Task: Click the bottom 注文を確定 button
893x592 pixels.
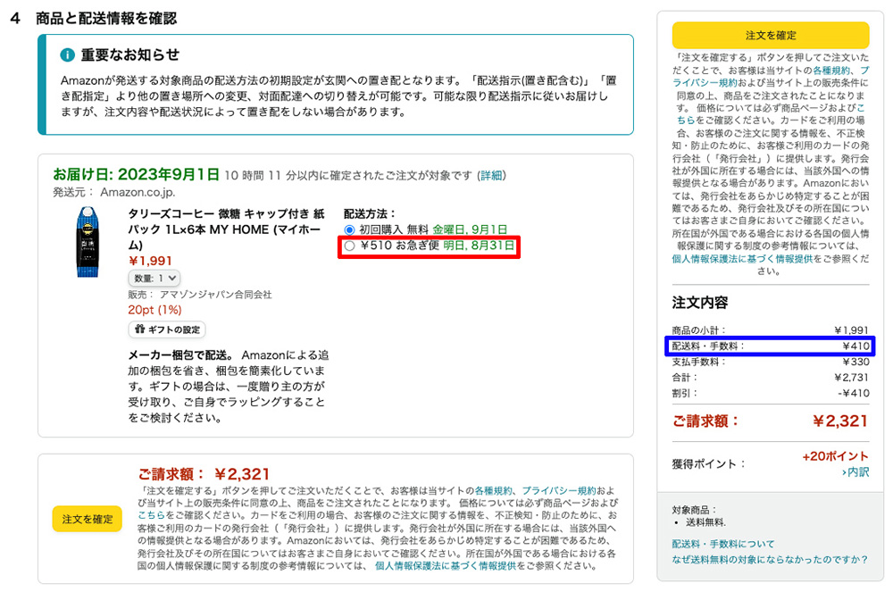Action: point(88,519)
